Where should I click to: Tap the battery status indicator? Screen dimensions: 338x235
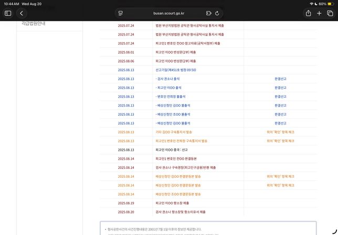(328, 3)
